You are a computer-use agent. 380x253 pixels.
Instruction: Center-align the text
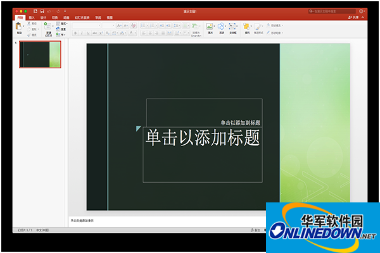pos(150,33)
